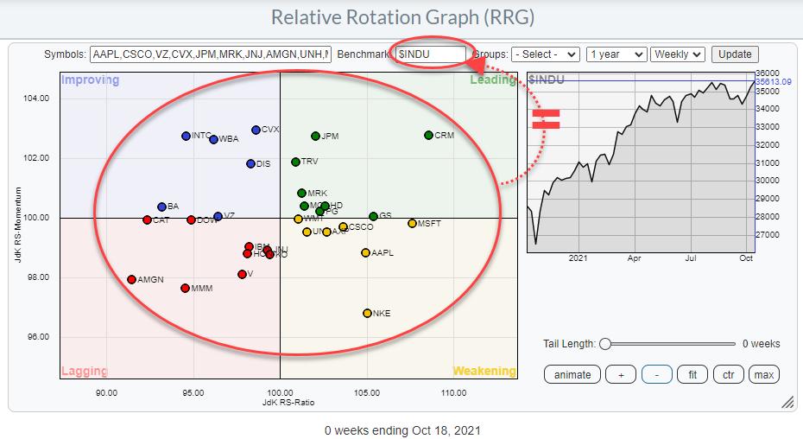Click the max button

(x=763, y=374)
